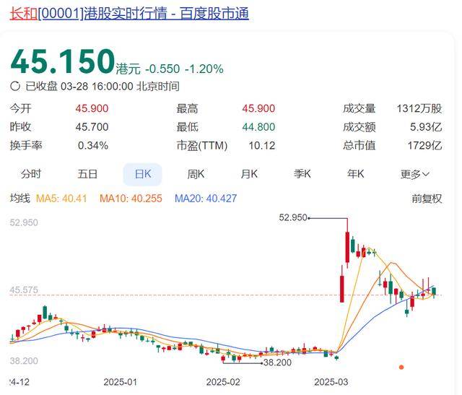
Task: Select the 日K chart tab
Action: [143, 174]
